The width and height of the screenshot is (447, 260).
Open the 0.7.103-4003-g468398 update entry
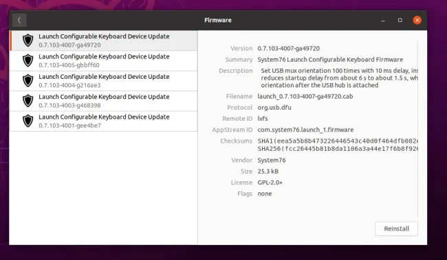pyautogui.click(x=103, y=102)
